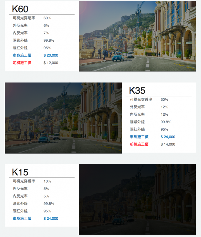Screen dimensions: 201x237
Task: Click K60 price $ 20,000
Action: pyautogui.click(x=51, y=55)
